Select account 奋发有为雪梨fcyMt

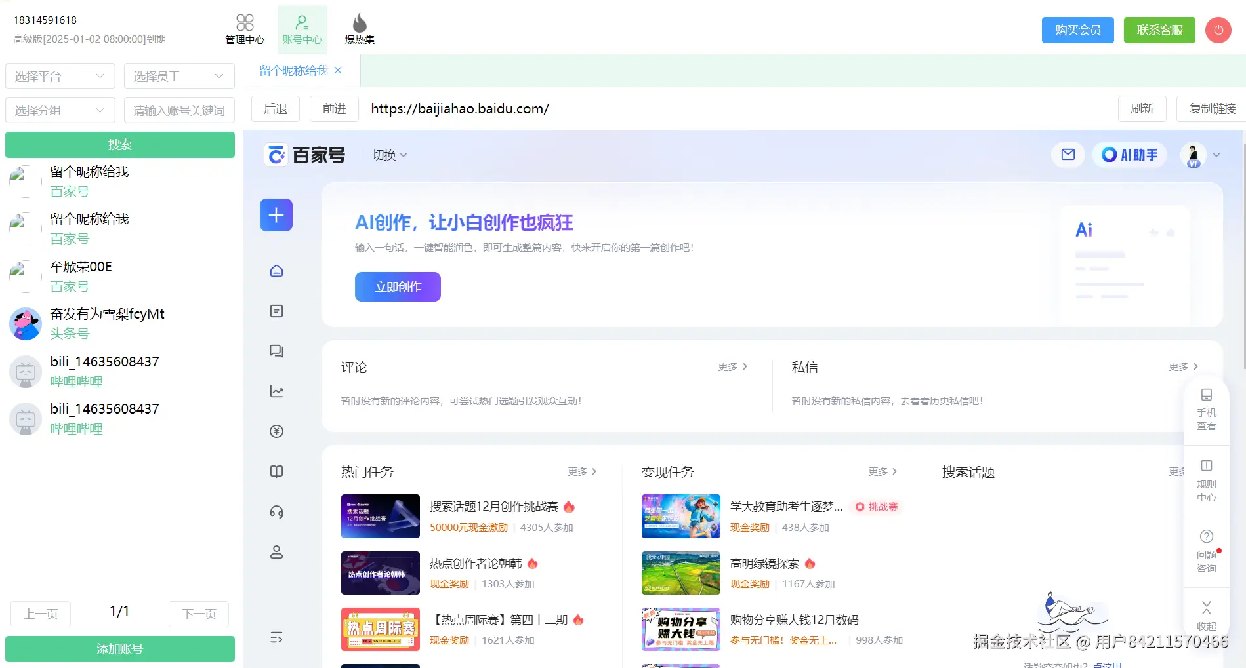(120, 324)
